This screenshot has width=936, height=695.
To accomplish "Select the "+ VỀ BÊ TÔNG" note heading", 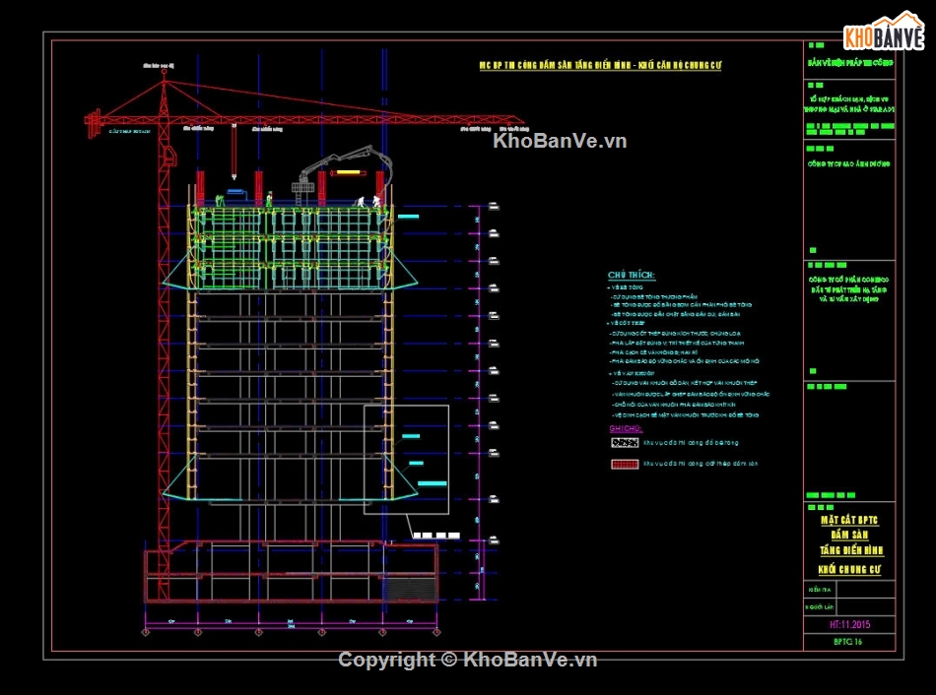I will (625, 287).
